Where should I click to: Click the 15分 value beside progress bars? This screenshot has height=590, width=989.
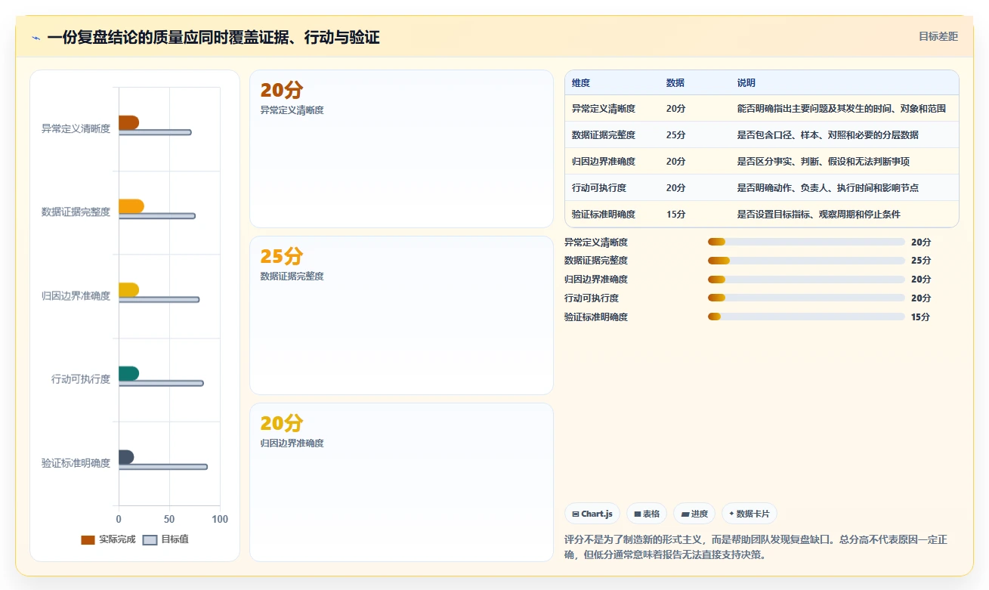[921, 317]
